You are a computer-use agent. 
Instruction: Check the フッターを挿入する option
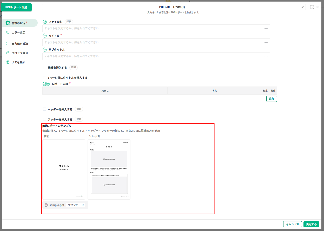(45, 120)
